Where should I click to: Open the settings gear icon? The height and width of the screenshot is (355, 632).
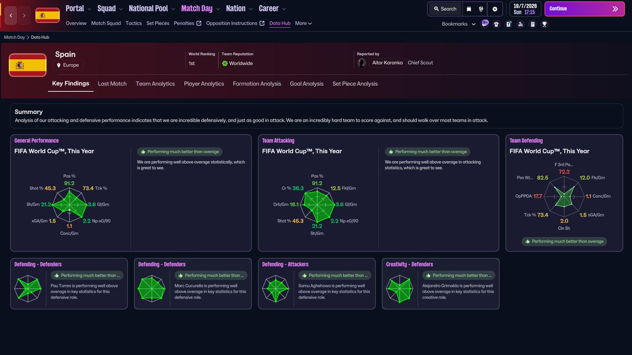[495, 9]
